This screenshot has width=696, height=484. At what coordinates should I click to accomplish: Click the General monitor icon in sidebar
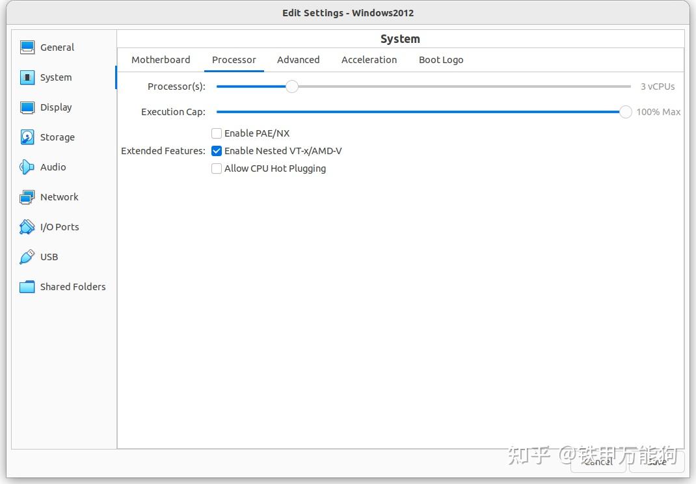tap(27, 47)
